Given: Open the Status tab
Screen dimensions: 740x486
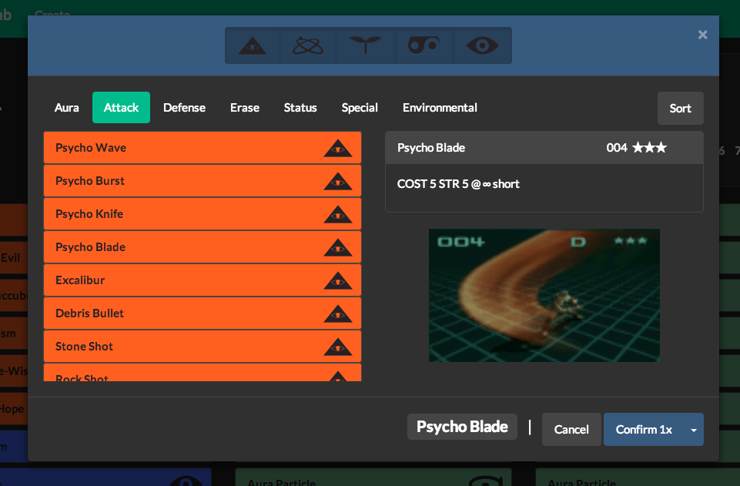Looking at the screenshot, I should (300, 108).
